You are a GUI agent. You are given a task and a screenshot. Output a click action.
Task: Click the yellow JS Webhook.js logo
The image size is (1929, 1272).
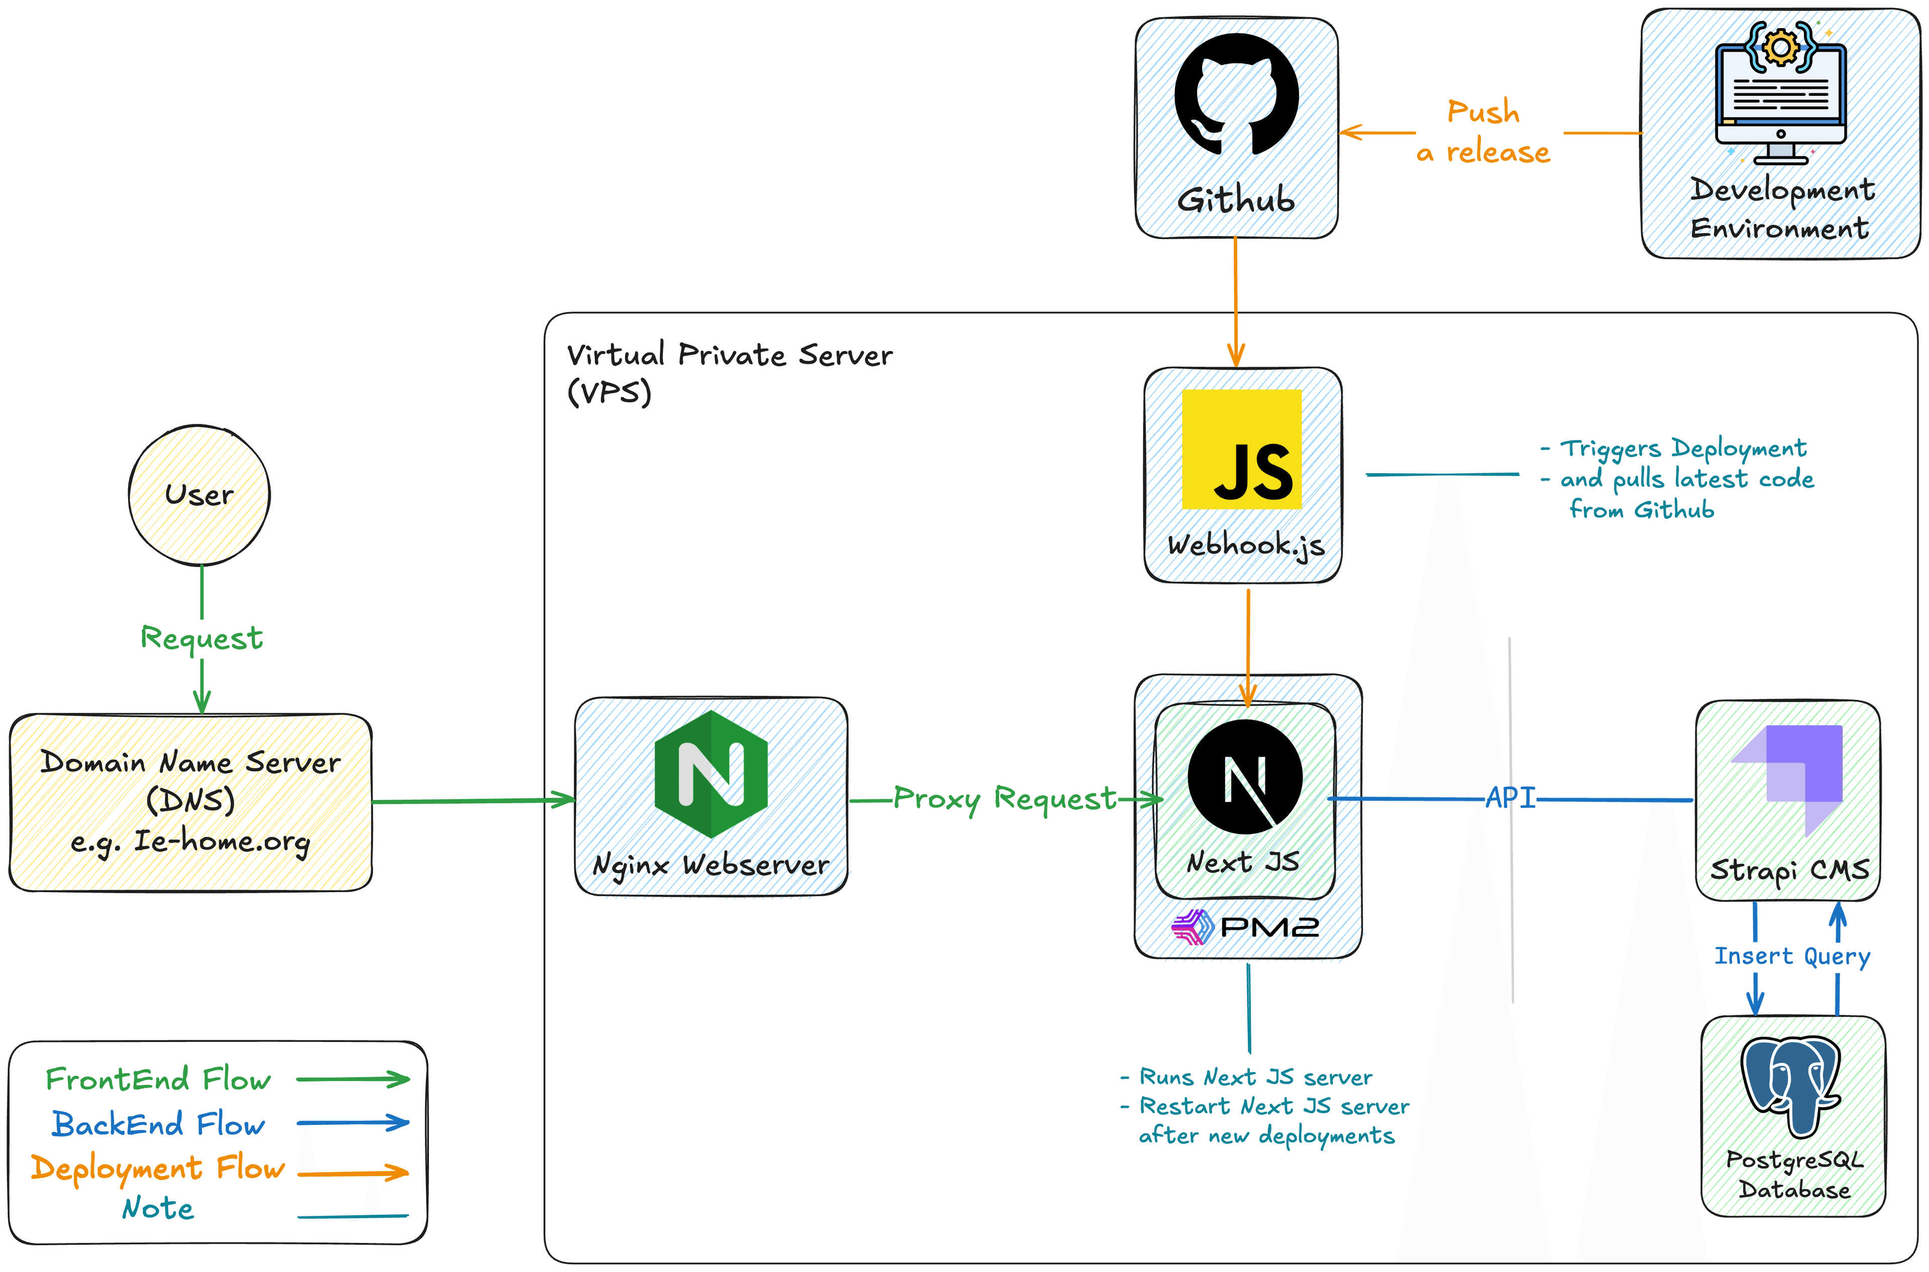coord(1241,450)
